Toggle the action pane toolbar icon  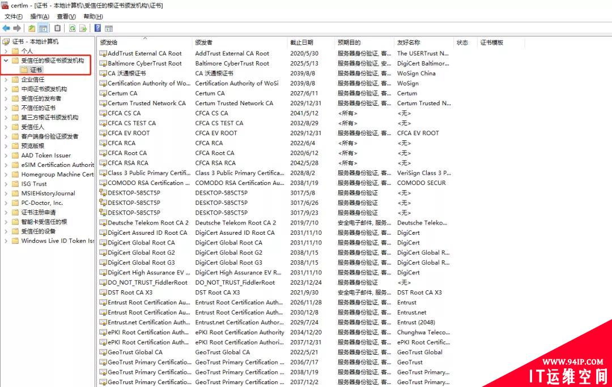[x=109, y=28]
